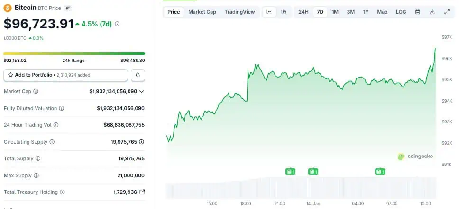Open Total Treasury Holding external link icon

[x=142, y=192]
